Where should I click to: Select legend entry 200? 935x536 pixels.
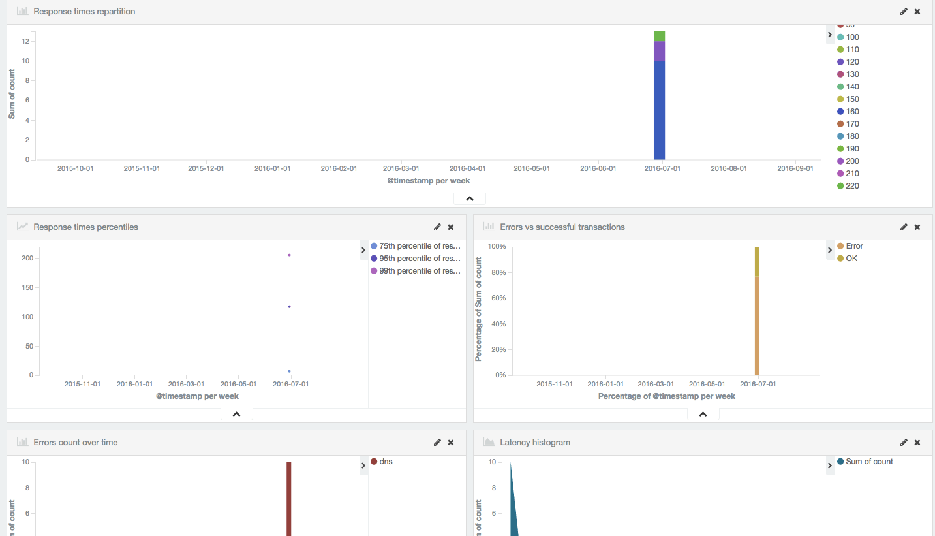click(848, 161)
